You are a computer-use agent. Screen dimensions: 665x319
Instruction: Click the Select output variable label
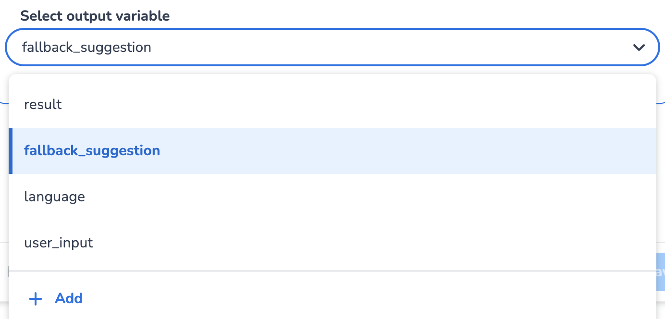pyautogui.click(x=95, y=16)
